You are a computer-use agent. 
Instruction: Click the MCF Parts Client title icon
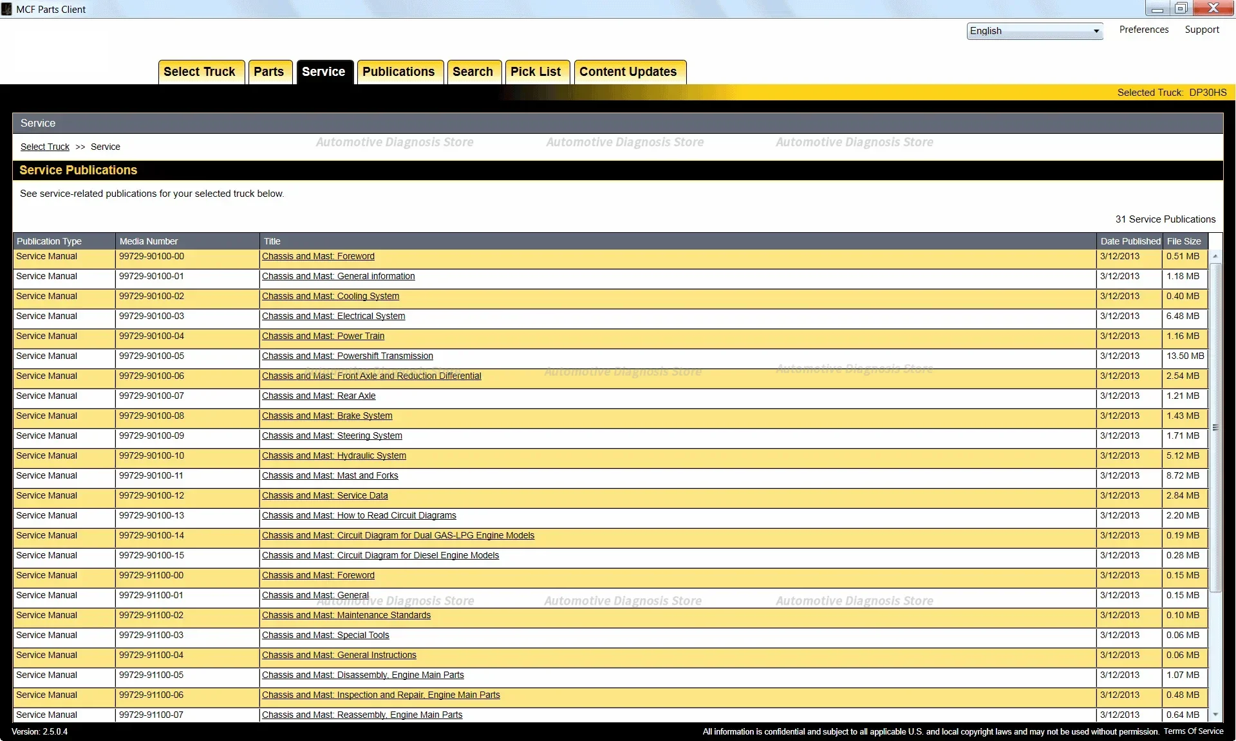(7, 9)
